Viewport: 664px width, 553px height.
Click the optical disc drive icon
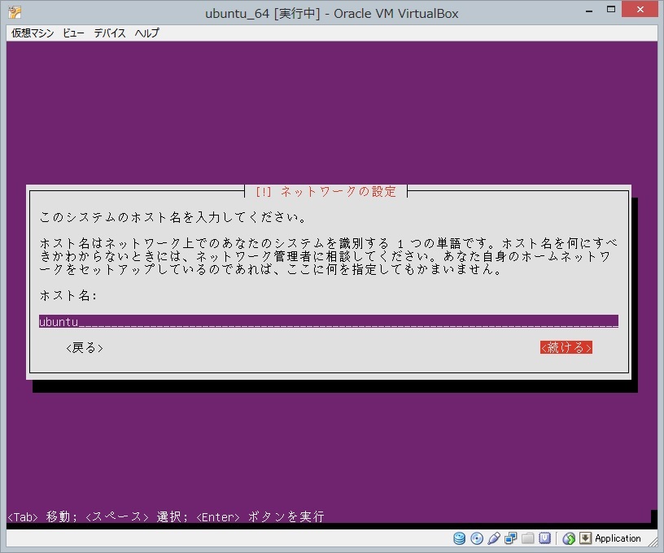pyautogui.click(x=477, y=538)
